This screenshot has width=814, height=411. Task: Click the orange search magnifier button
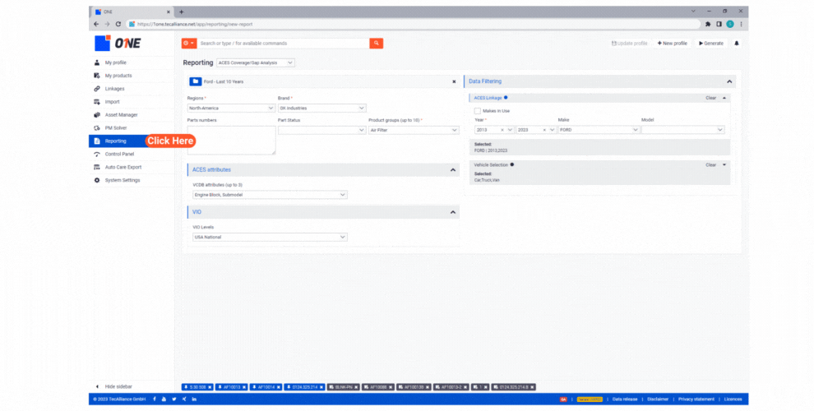coord(376,43)
